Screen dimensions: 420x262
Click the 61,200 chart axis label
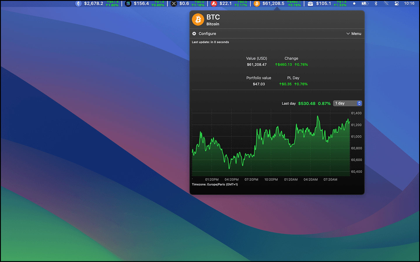pos(356,125)
